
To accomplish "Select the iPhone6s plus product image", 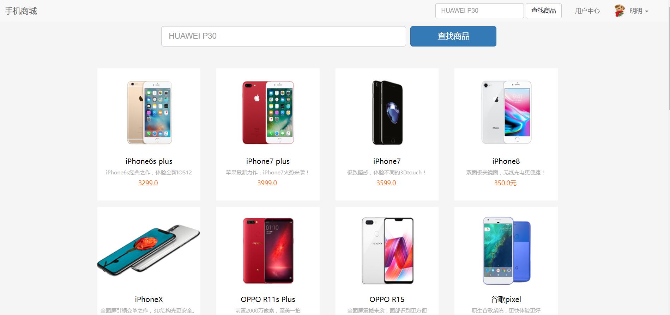I will [149, 112].
